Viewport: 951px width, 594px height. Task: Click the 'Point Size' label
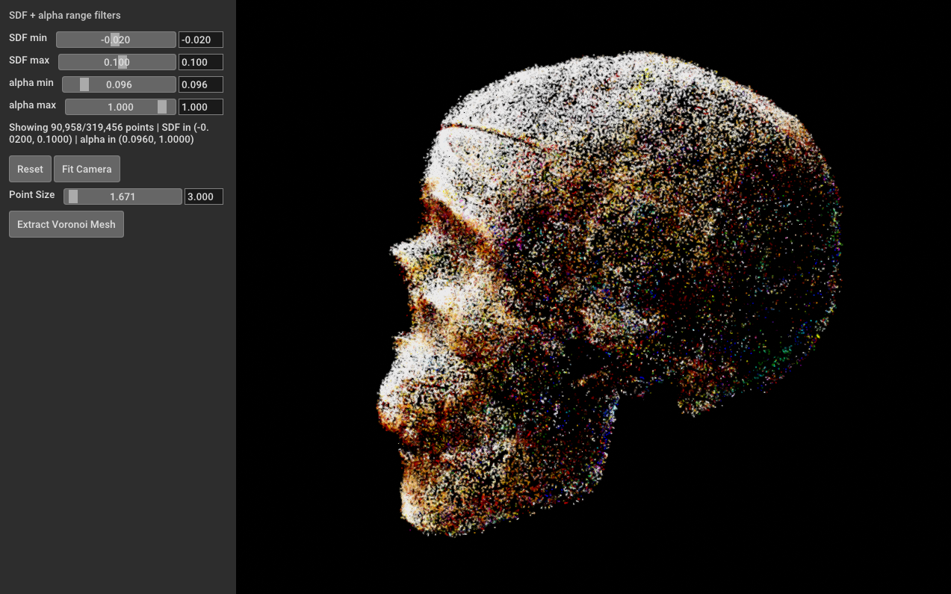pyautogui.click(x=32, y=194)
